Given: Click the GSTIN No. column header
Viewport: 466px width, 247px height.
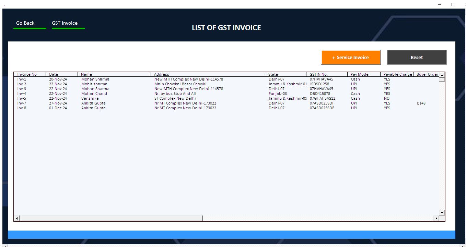Looking at the screenshot, I should (318, 74).
